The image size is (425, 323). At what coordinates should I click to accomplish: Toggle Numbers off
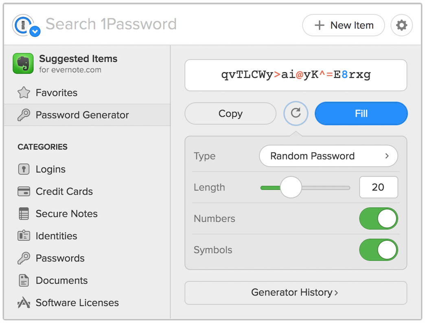coord(379,218)
